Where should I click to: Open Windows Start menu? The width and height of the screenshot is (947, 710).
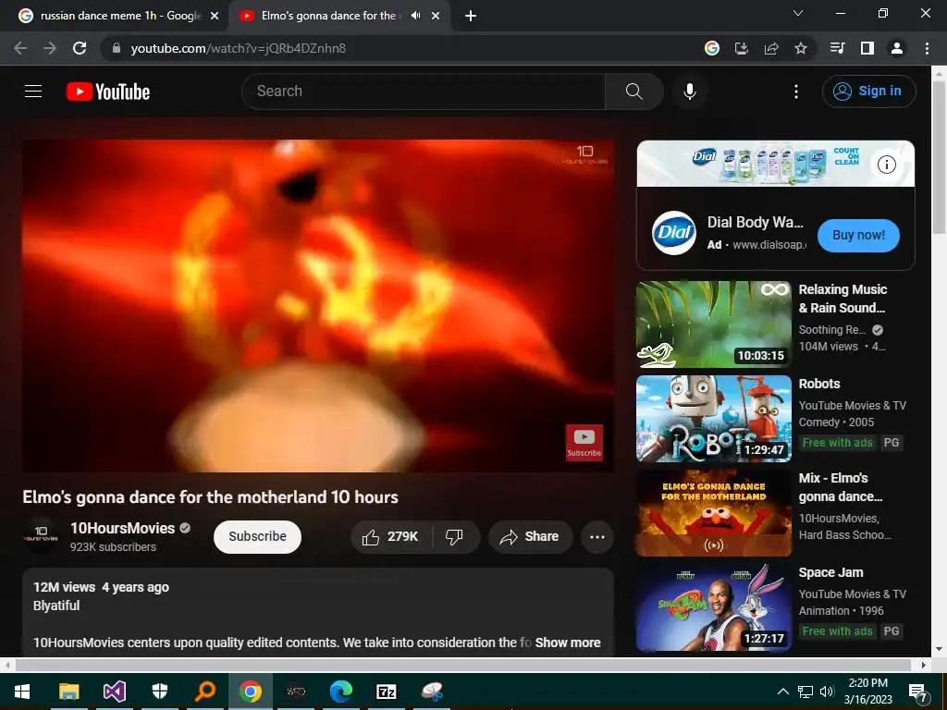point(22,692)
